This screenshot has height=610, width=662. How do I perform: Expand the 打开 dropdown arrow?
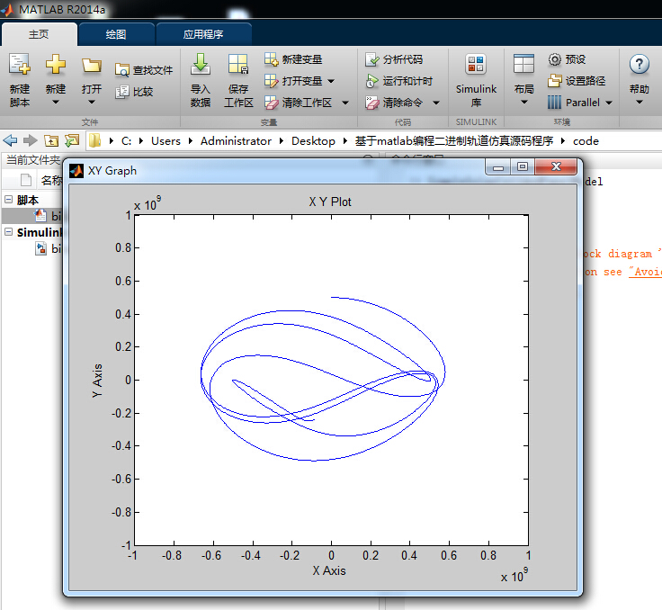click(x=92, y=102)
